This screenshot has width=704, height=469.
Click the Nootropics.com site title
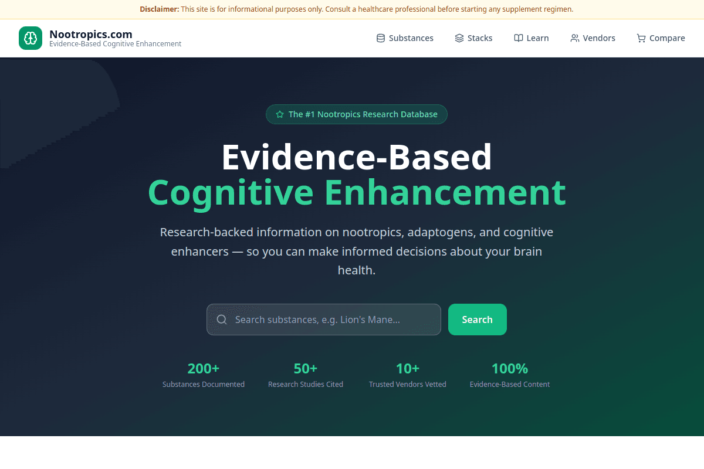coord(91,34)
